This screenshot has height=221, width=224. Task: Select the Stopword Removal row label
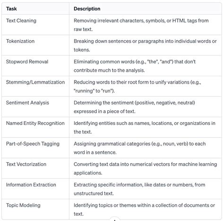coord(27,62)
